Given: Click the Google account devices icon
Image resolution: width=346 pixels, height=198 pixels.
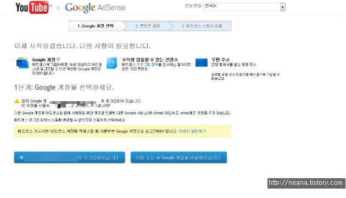Looking at the screenshot, I should 23,63.
